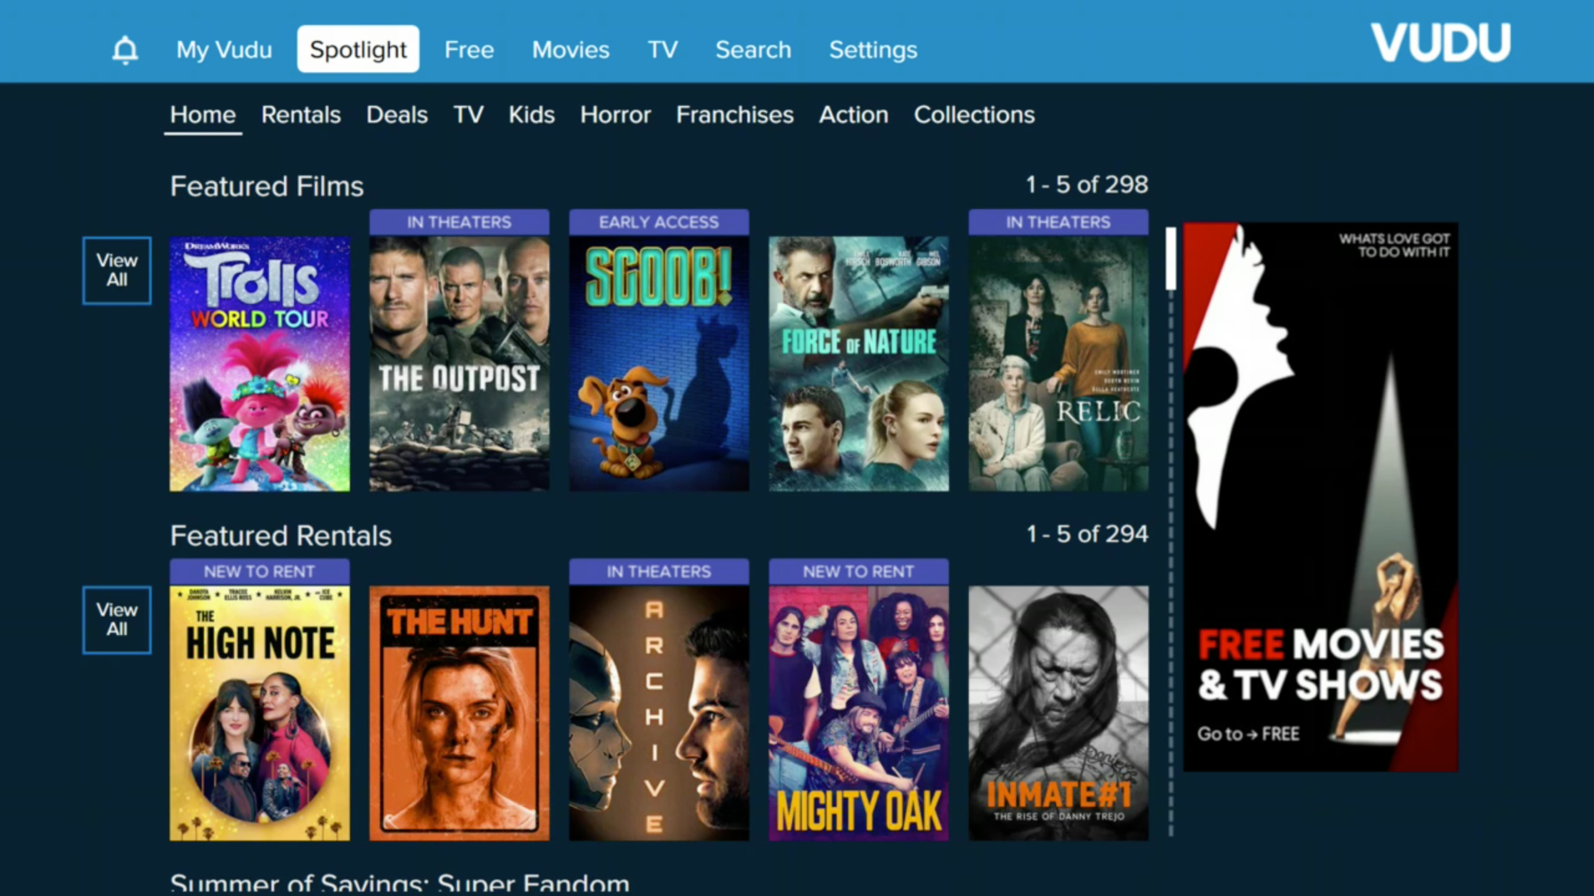Select the Spotlight highlighted icon
The height and width of the screenshot is (896, 1594).
357,49
